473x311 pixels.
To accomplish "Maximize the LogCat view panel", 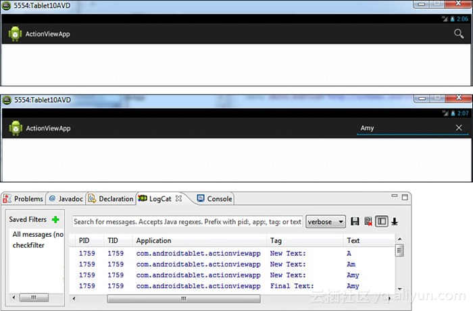I will click(x=405, y=197).
